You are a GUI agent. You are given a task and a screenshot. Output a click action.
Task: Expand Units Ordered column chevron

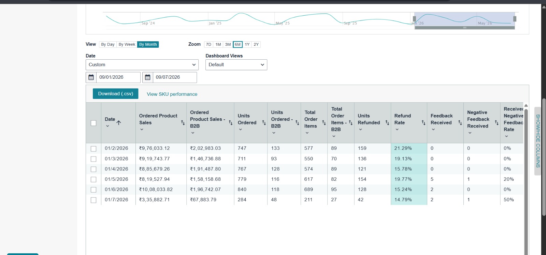pyautogui.click(x=240, y=130)
